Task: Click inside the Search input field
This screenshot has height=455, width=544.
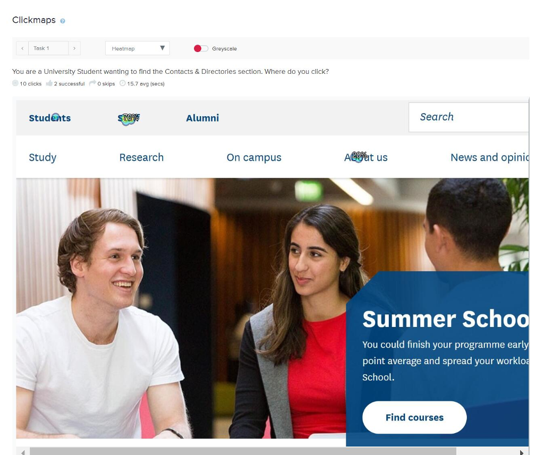Action: (x=469, y=117)
